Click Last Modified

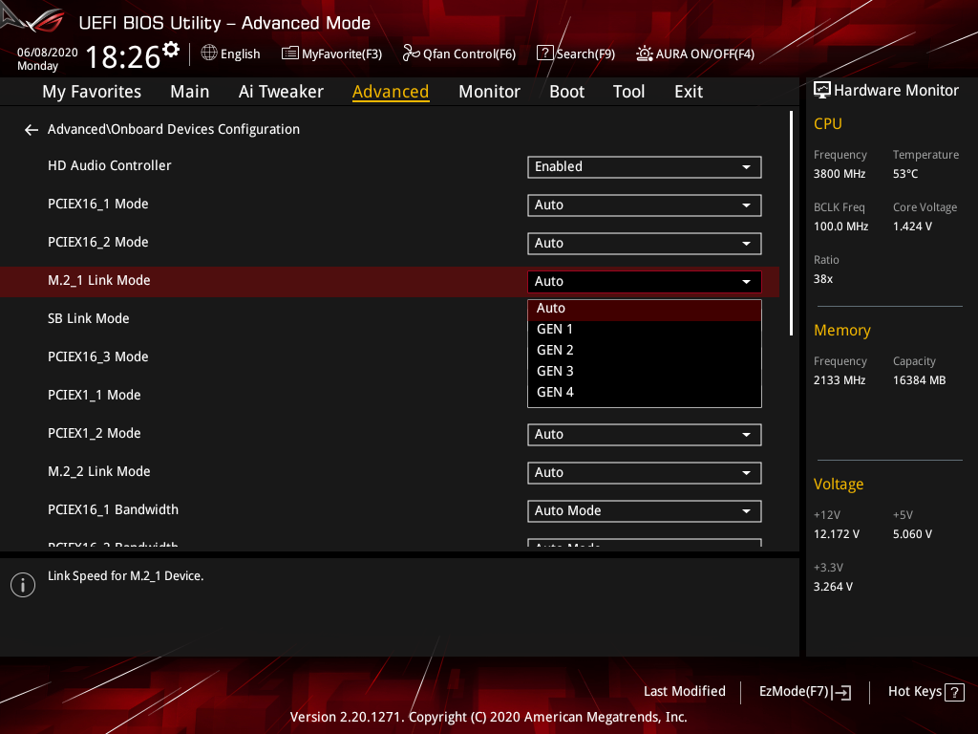click(x=684, y=692)
